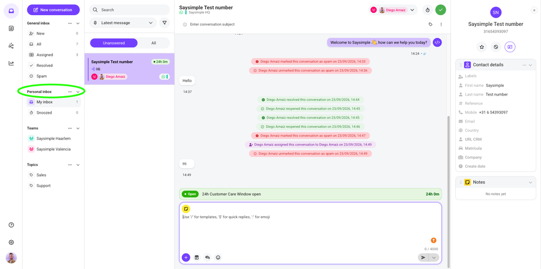Collapse the Contact details section
The height and width of the screenshot is (269, 541).
[x=530, y=65]
